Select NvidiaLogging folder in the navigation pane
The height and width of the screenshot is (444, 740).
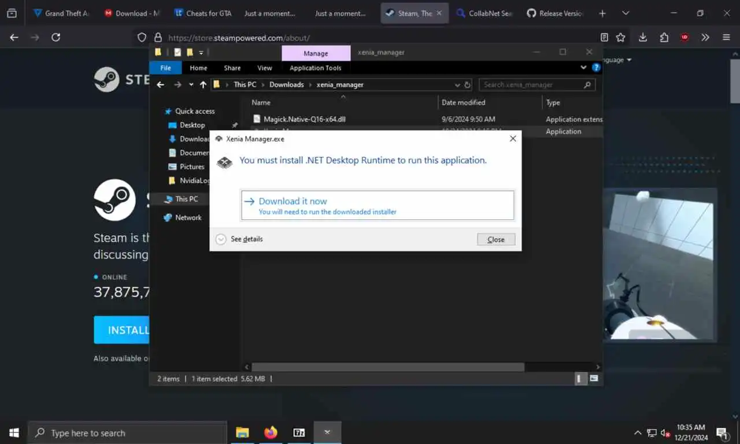tap(188, 180)
